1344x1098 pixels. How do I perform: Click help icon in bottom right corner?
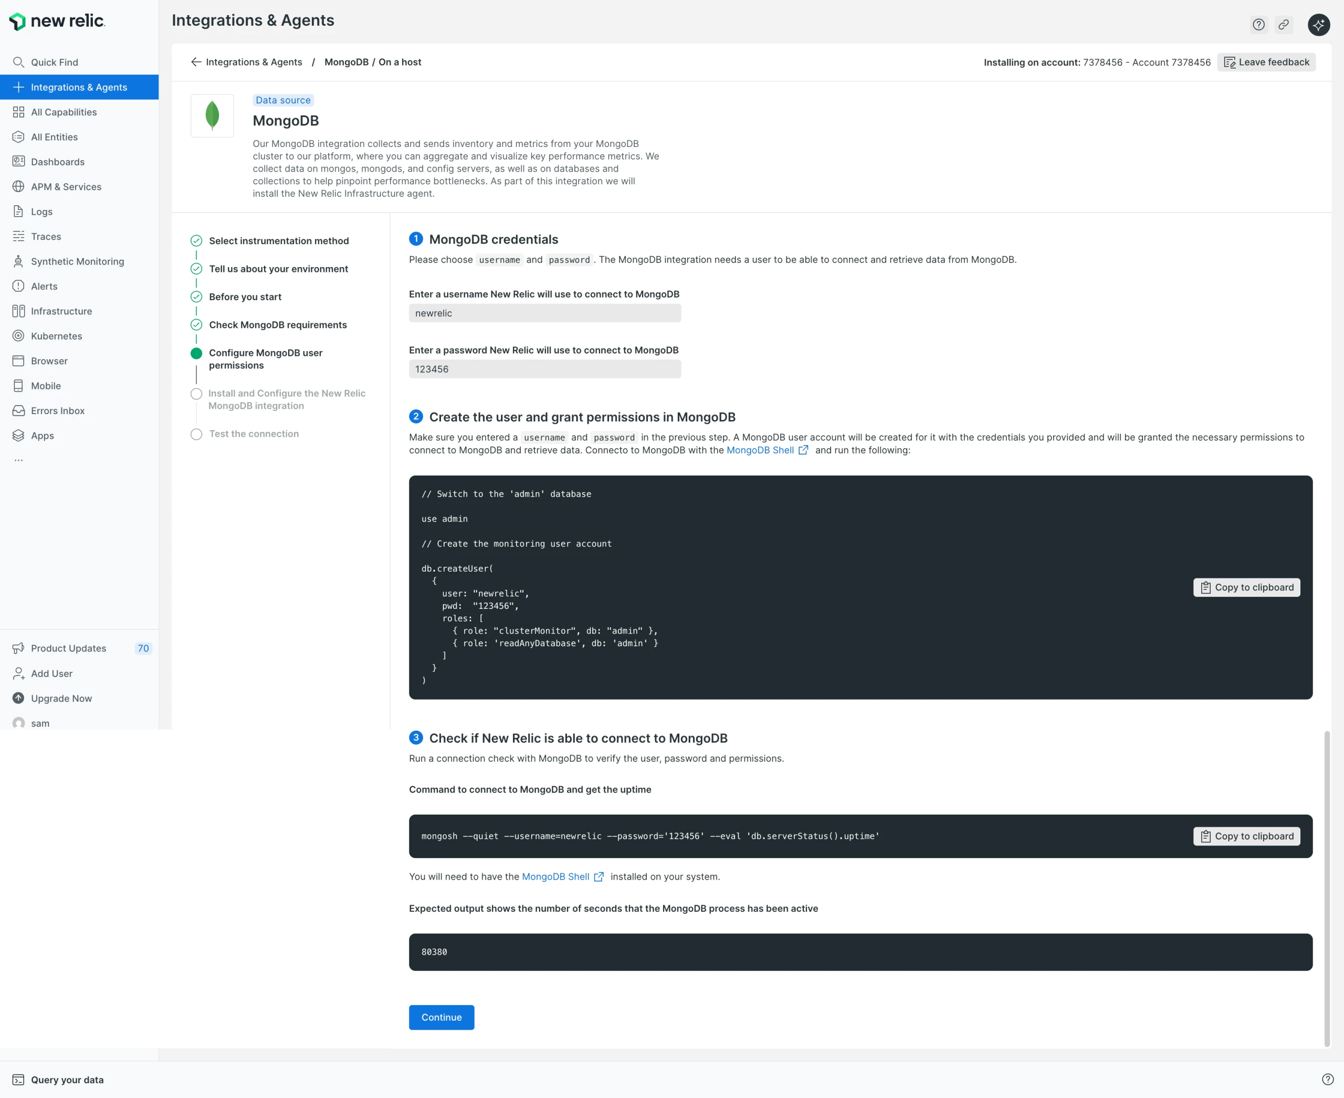pos(1328,1080)
